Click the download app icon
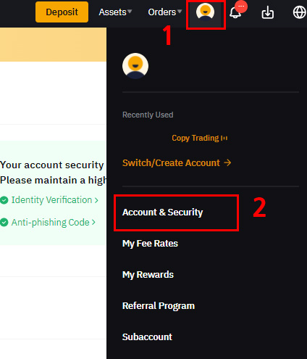307x359 pixels. (268, 12)
